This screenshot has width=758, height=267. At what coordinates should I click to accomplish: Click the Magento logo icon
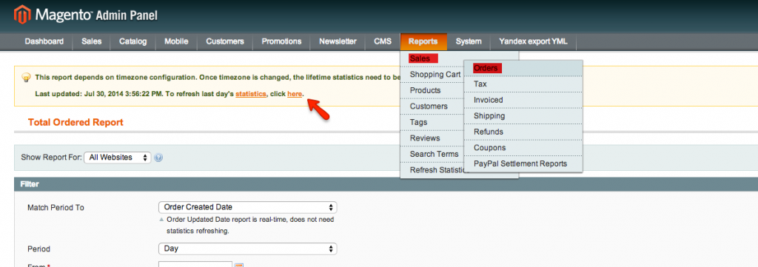click(x=21, y=15)
